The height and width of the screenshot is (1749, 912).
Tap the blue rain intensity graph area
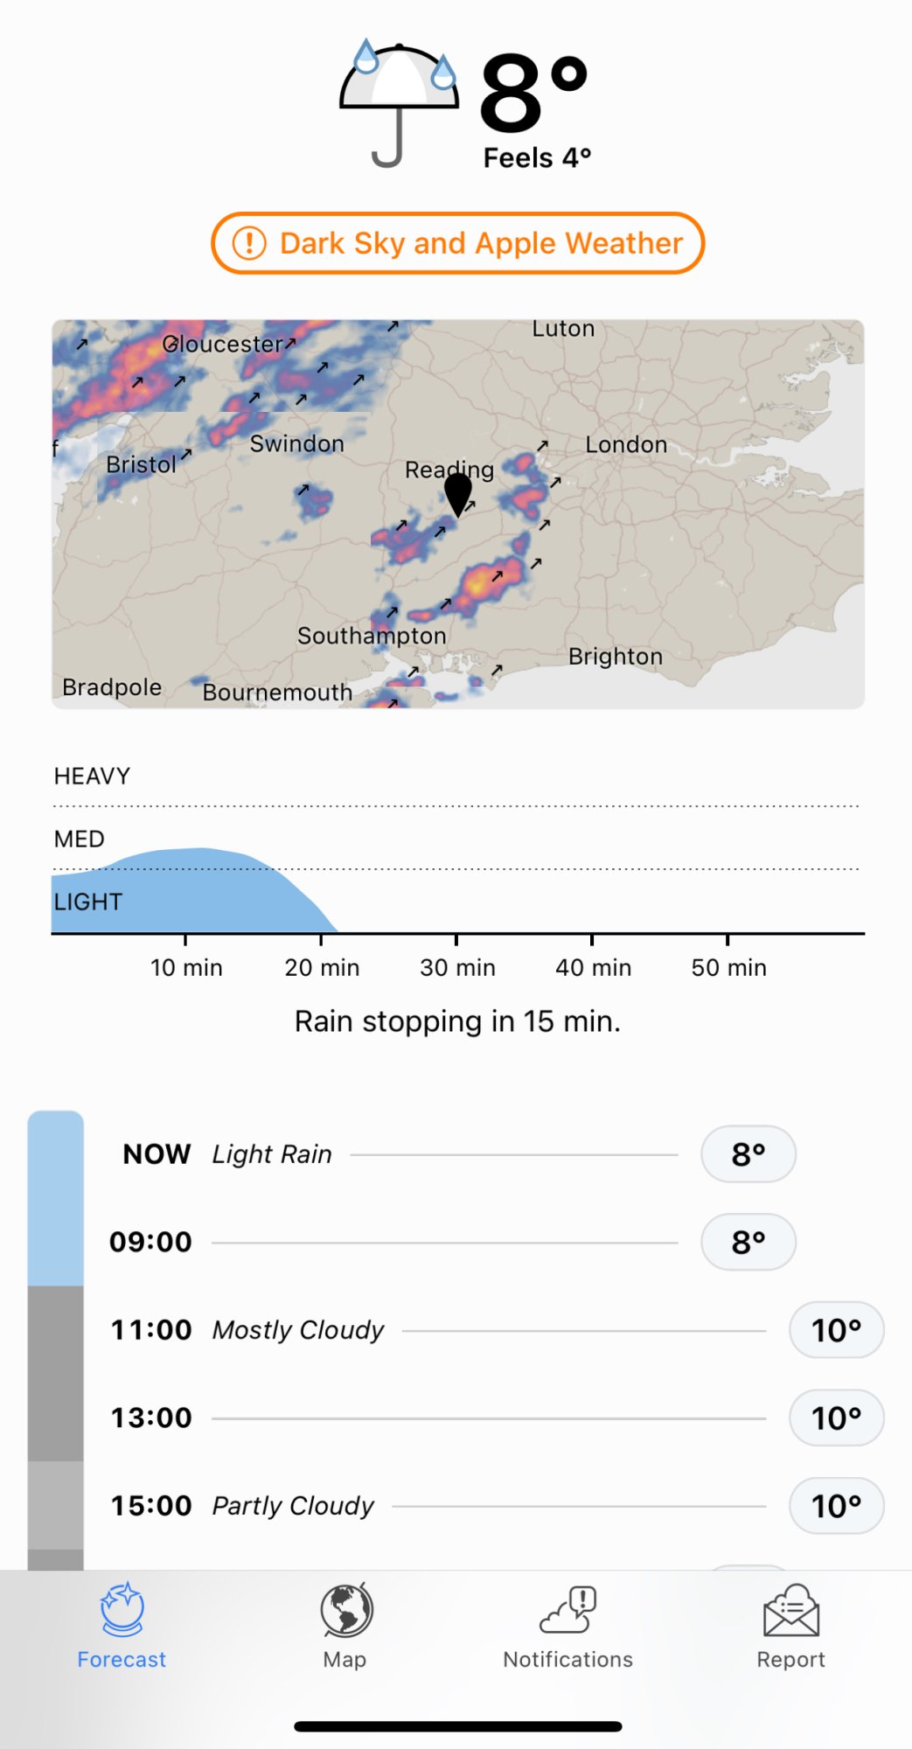click(x=192, y=892)
